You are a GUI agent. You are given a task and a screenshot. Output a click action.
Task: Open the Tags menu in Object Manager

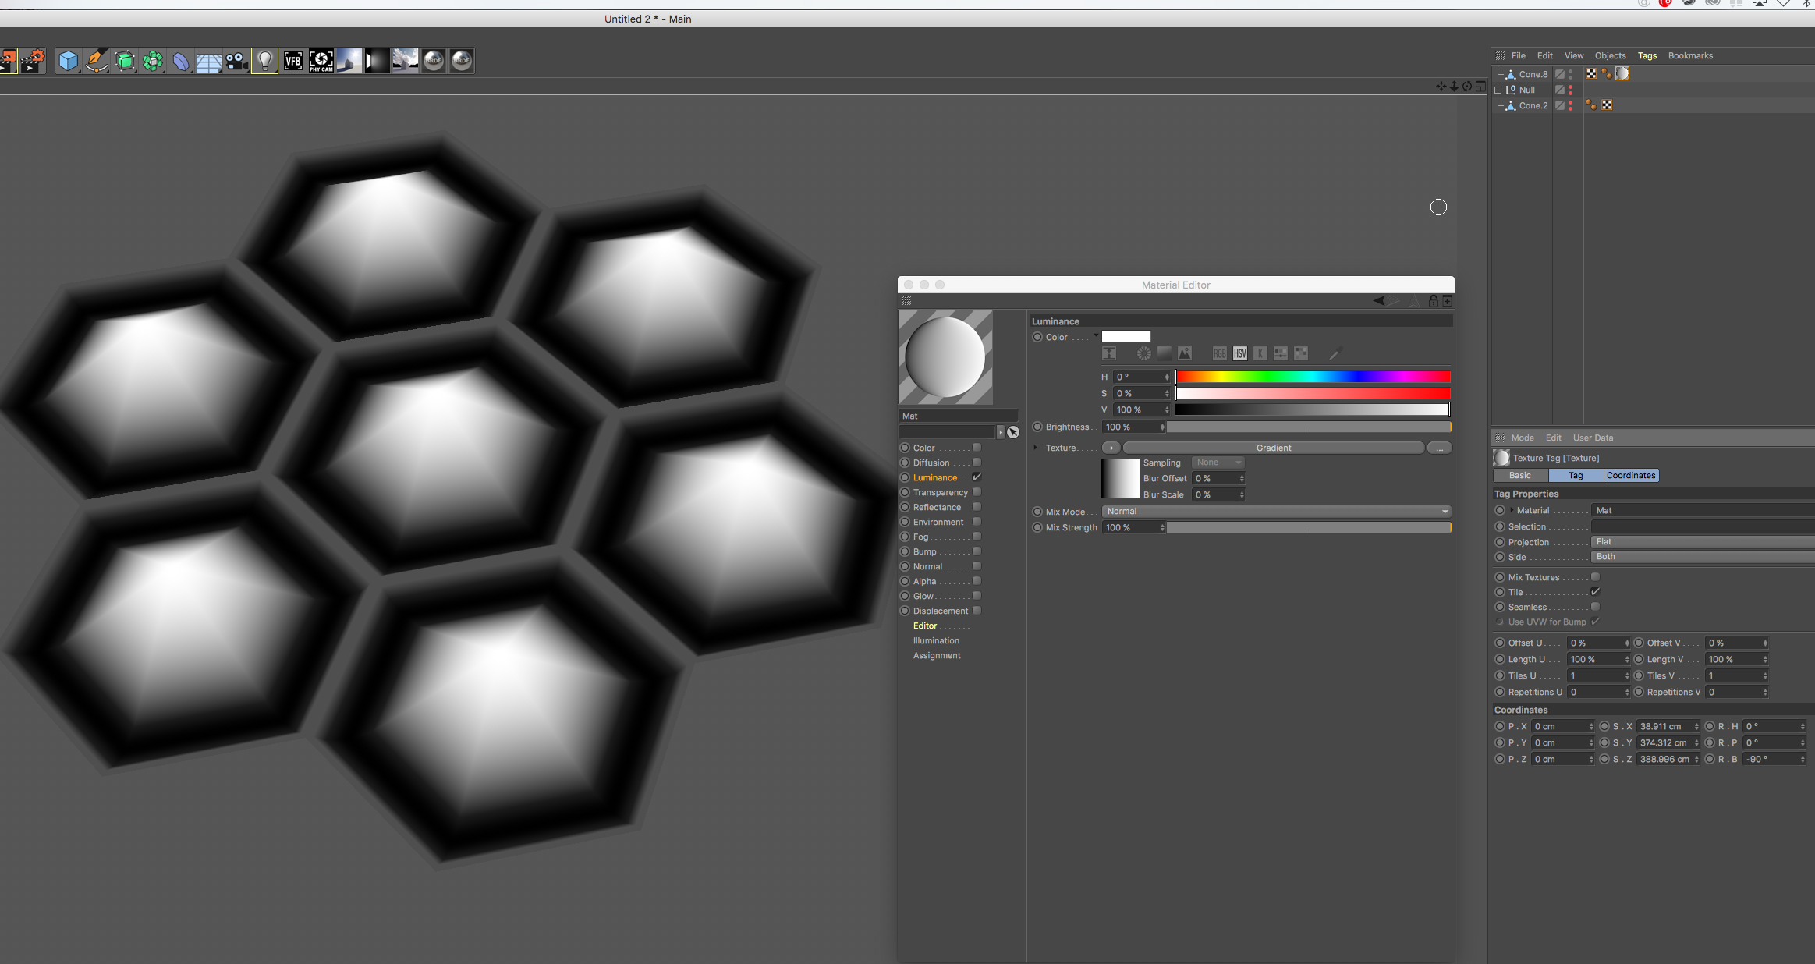(1647, 55)
